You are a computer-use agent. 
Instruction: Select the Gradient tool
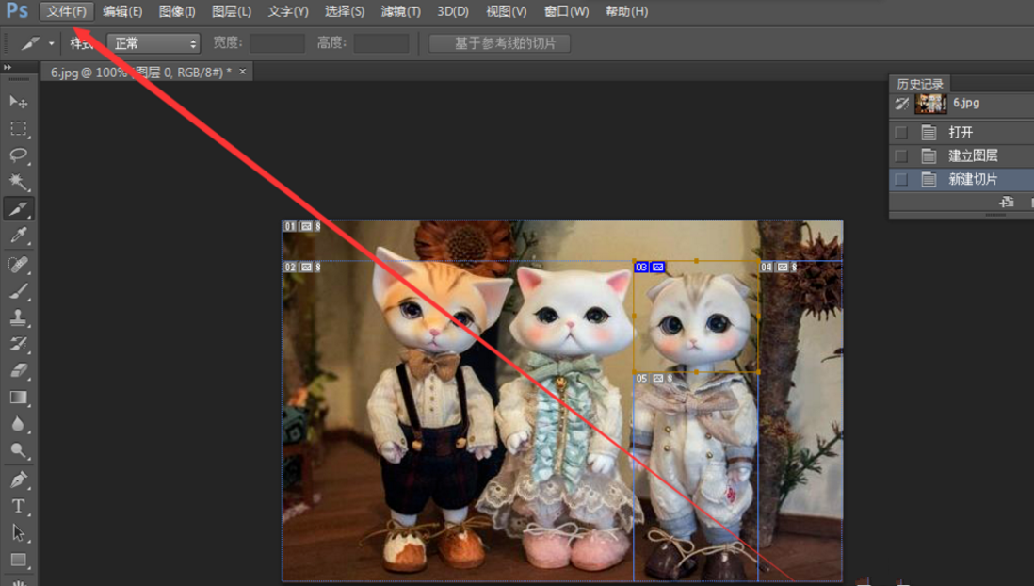18,398
